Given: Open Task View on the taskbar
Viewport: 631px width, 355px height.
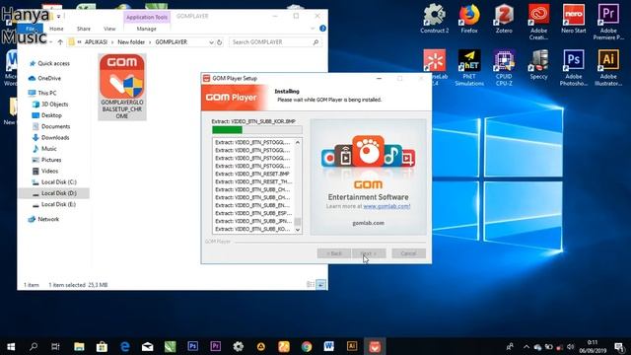Looking at the screenshot, I should pyautogui.click(x=55, y=346).
